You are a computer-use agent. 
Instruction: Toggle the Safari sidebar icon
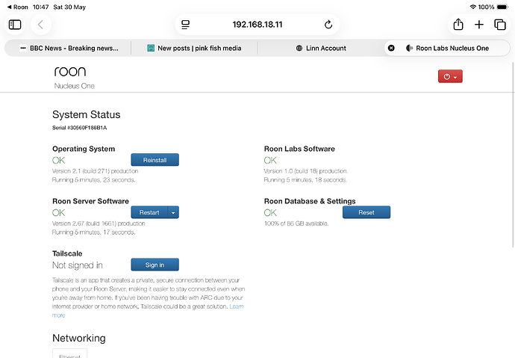[15, 25]
